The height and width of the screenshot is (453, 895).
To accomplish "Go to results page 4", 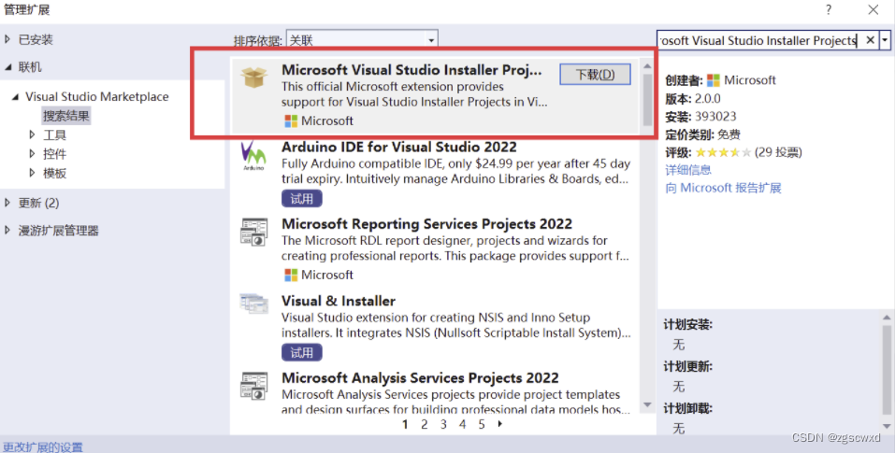I will [x=462, y=424].
